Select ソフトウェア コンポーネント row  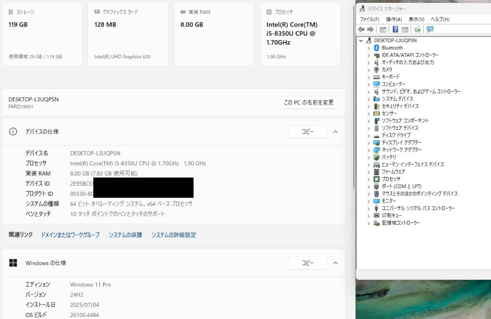(x=405, y=121)
